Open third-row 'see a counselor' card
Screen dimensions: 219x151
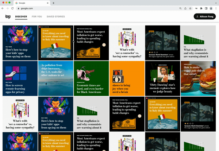20,114
